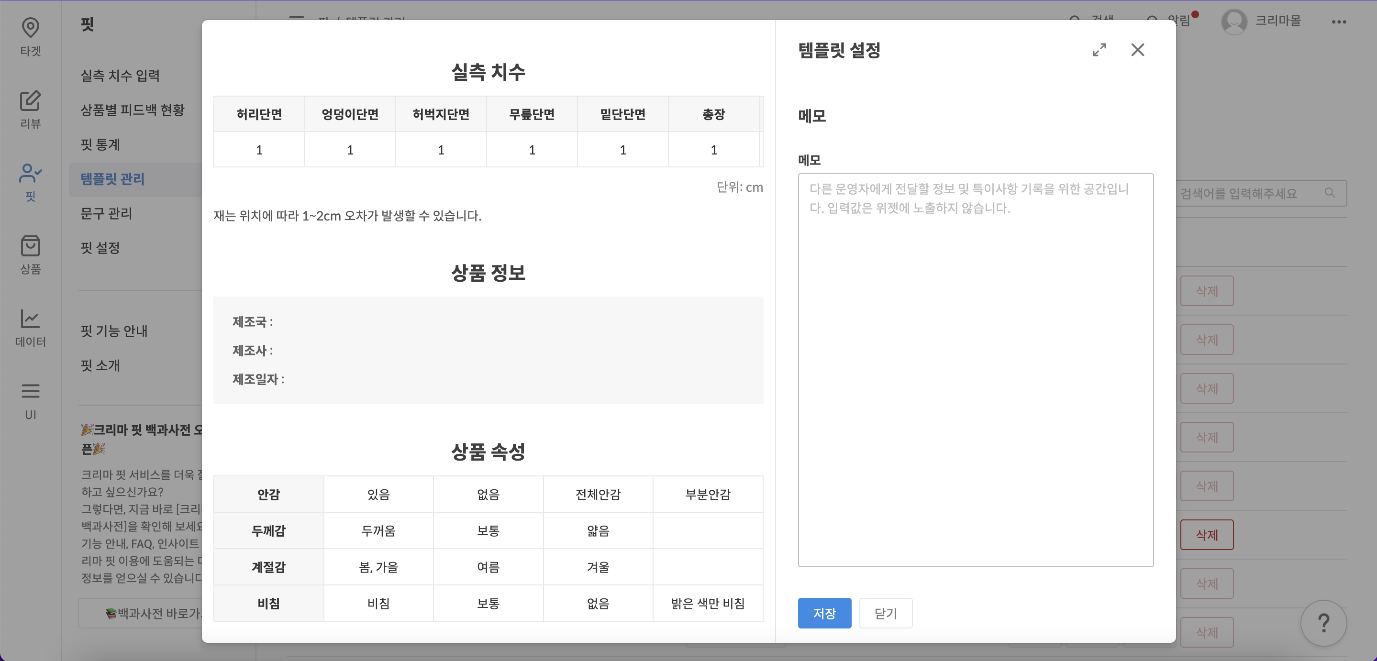Select 여름 for the 계절감 attribute
The height and width of the screenshot is (661, 1377).
pos(488,567)
